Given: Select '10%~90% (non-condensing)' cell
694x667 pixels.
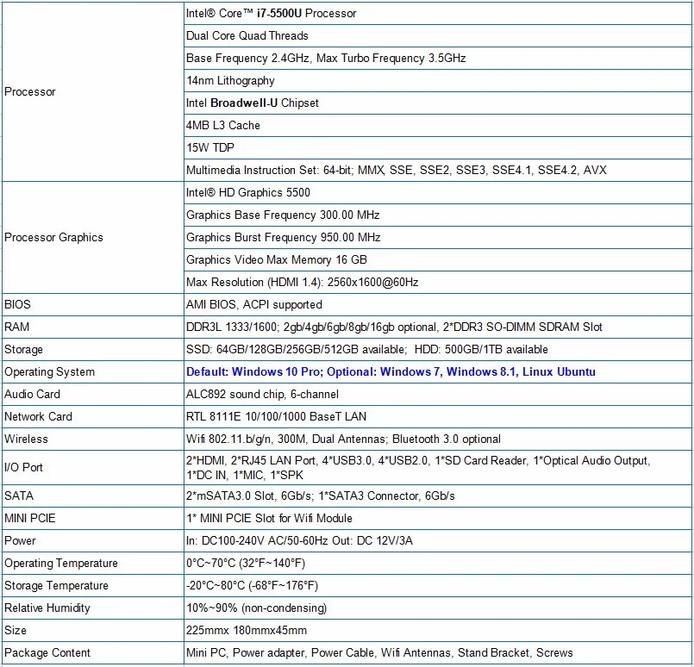Looking at the screenshot, I should [438, 608].
